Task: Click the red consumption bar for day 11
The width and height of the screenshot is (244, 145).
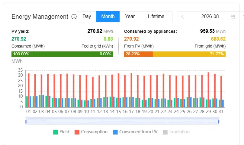Action: [x=93, y=92]
